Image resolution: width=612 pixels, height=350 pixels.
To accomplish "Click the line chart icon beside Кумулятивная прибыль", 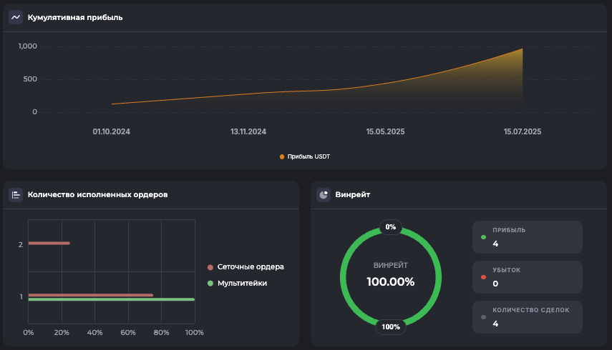I will tap(16, 17).
